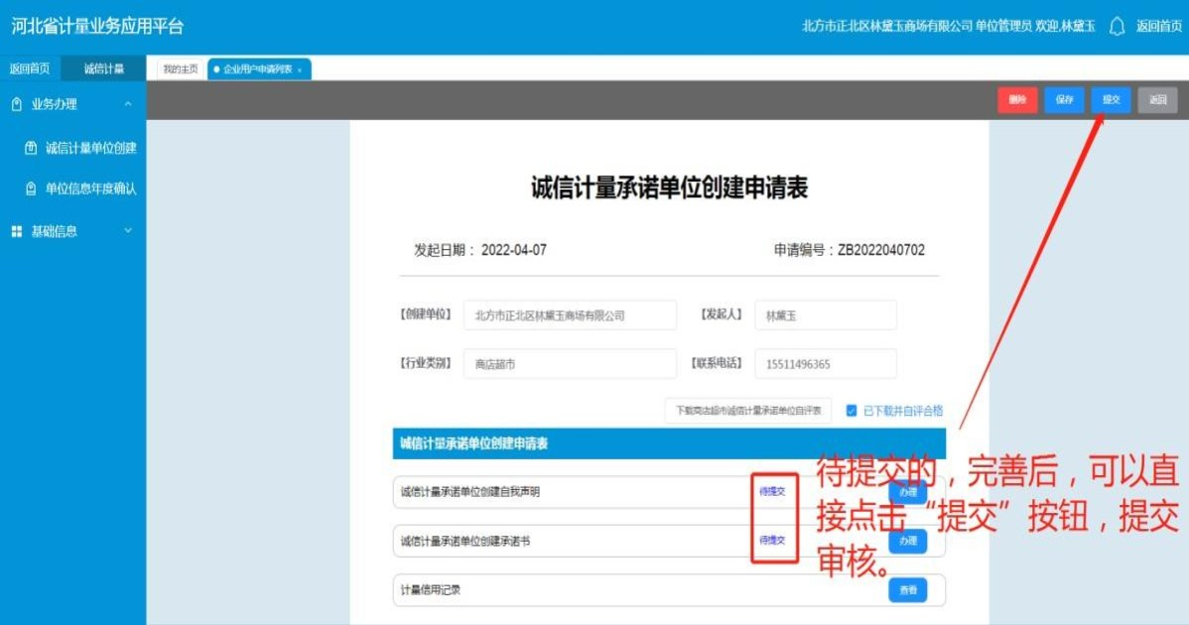This screenshot has width=1189, height=625.
Task: Click the 诚信计量单位创建 sidebar icon
Action: click(31, 148)
